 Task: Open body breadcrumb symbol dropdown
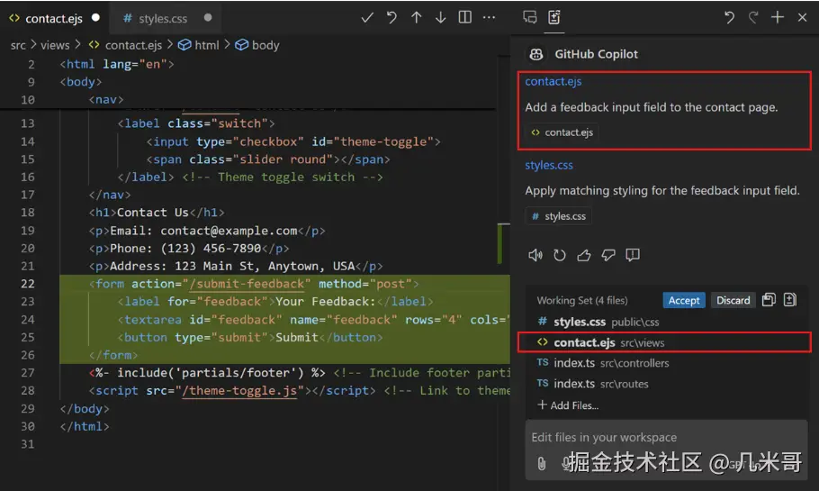(257, 45)
